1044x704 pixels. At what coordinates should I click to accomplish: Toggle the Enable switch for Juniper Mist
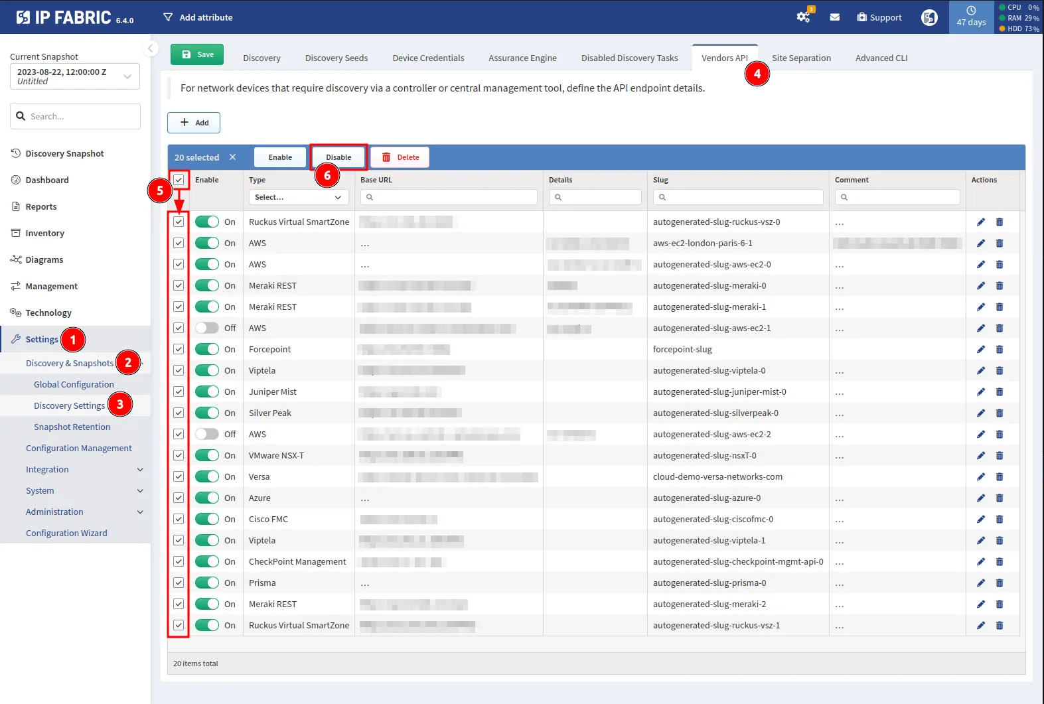pos(207,392)
